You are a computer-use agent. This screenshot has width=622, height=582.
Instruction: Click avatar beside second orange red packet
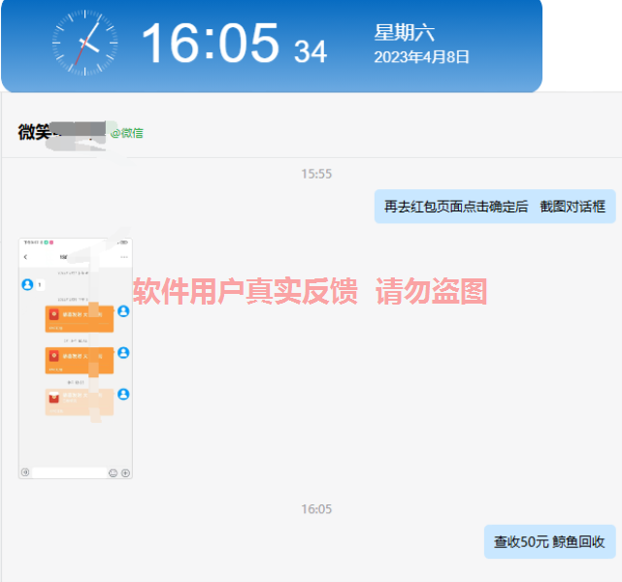[123, 353]
